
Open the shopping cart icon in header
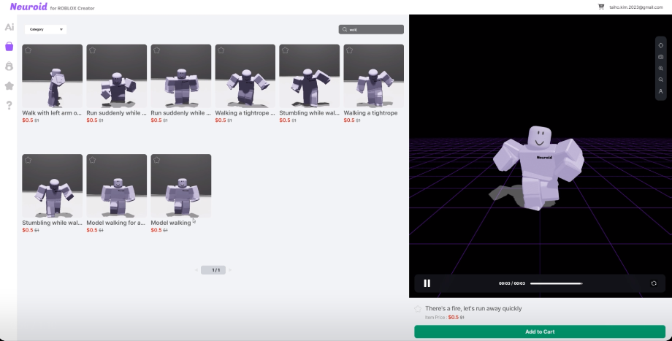(601, 7)
